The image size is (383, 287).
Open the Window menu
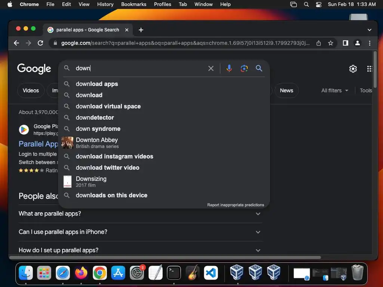tap(203, 4)
